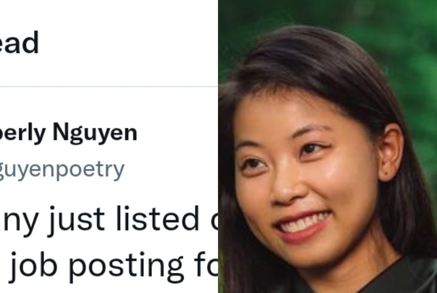Open the woman's portrait photo
The height and width of the screenshot is (293, 437).
coord(327,146)
